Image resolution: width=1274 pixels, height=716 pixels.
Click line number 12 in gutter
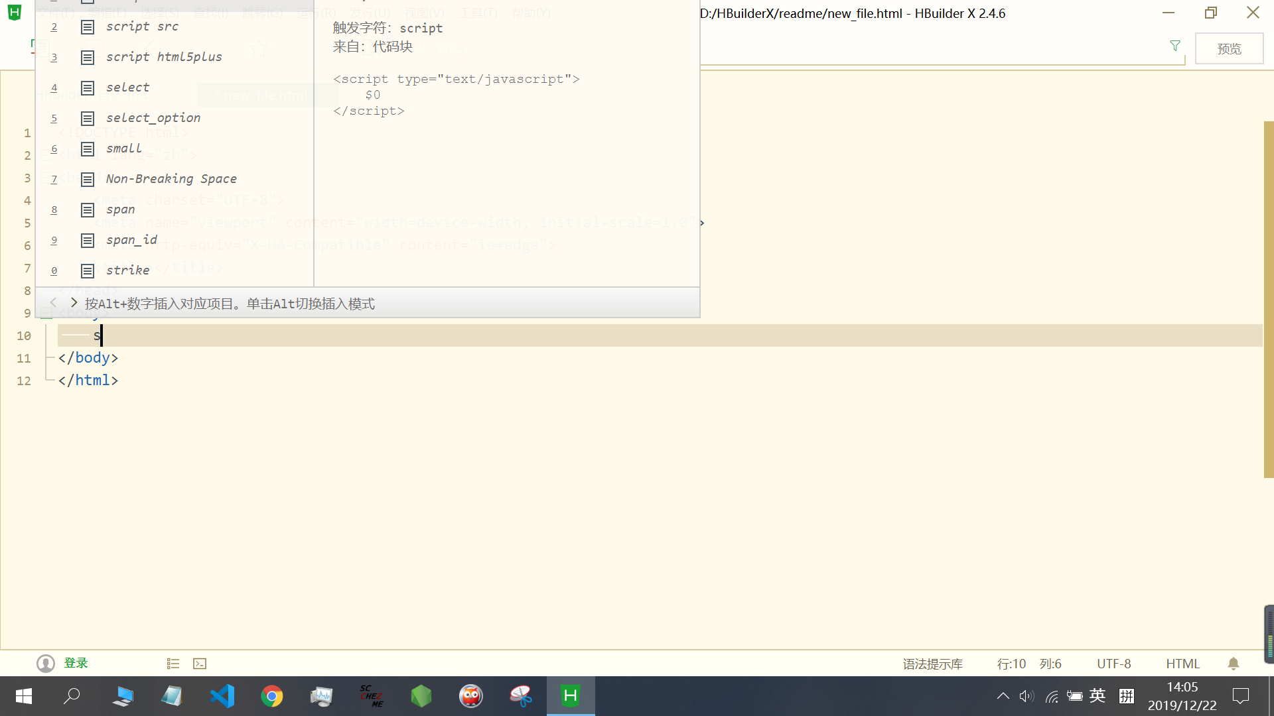(x=24, y=381)
